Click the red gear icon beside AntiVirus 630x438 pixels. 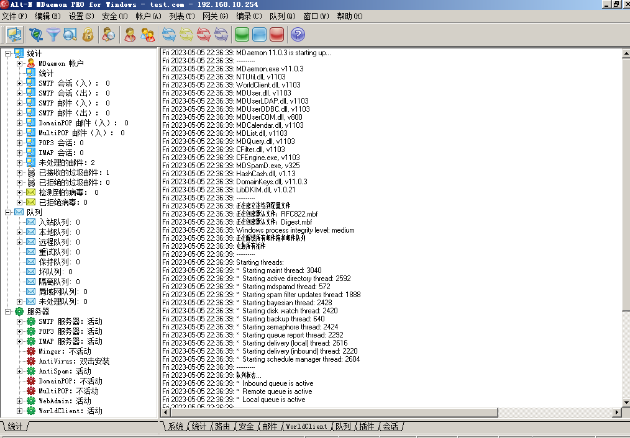pos(31,361)
